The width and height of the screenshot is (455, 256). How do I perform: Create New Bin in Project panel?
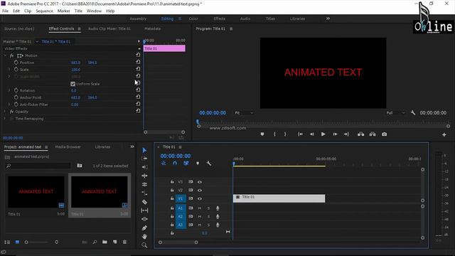105,242
